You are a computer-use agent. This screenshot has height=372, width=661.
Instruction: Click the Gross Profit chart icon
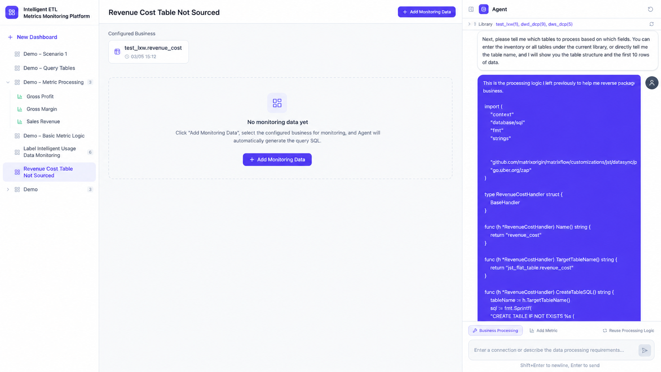[x=20, y=96]
